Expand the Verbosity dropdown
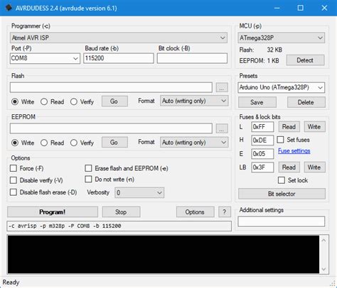 point(139,193)
